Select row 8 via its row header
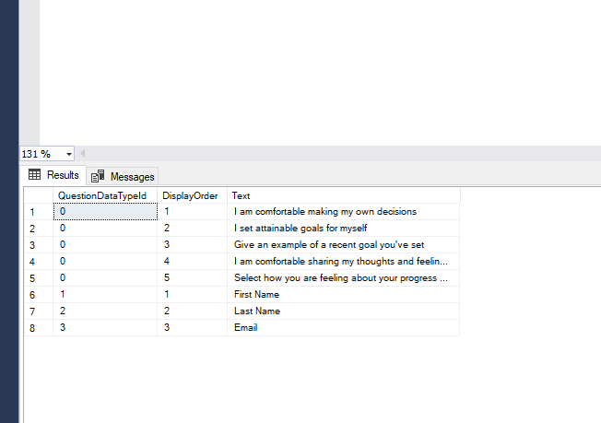The width and height of the screenshot is (601, 423). coord(39,328)
